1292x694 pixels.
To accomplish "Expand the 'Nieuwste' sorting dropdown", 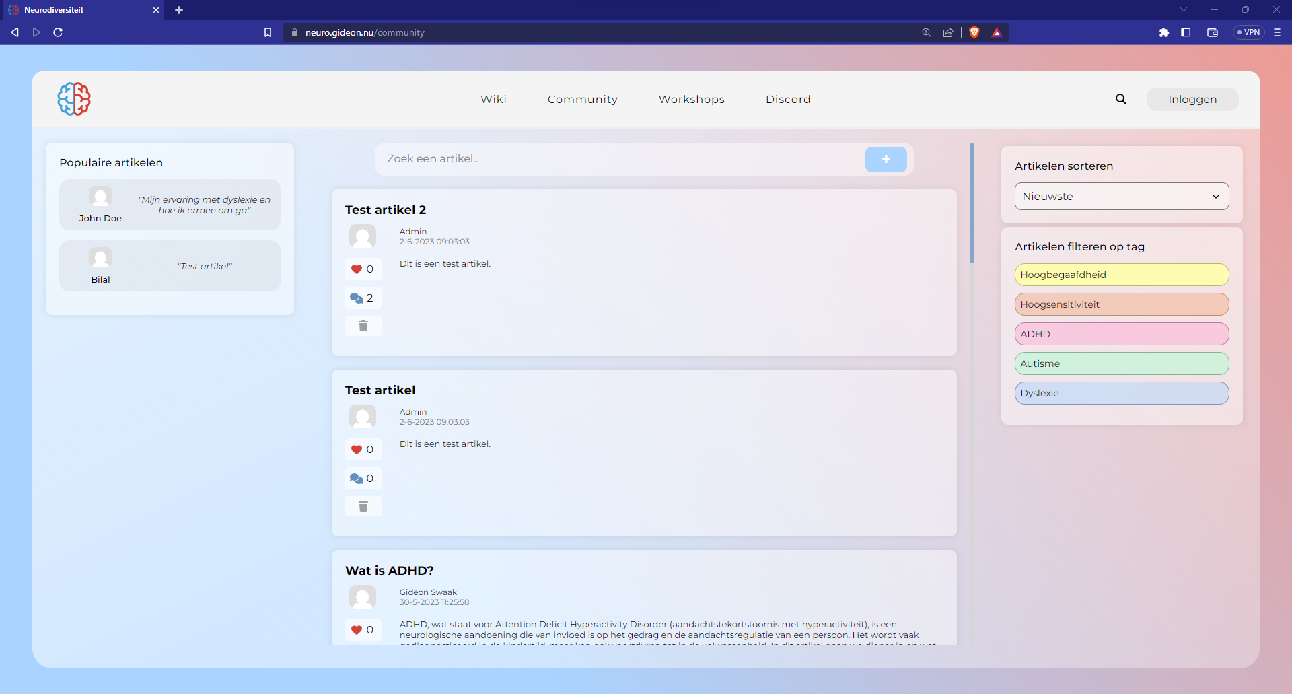I will pos(1121,197).
